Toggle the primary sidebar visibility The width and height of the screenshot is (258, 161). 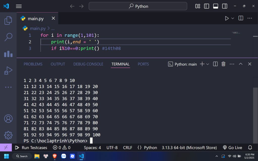tap(207, 6)
